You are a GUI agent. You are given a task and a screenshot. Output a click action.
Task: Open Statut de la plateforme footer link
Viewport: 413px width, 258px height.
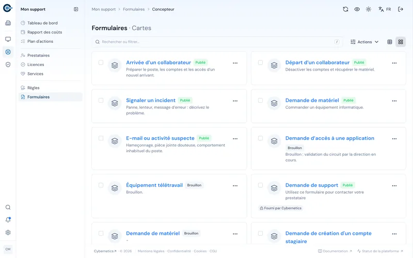click(x=380, y=251)
